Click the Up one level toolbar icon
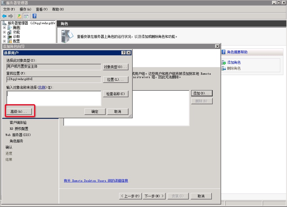 click(19, 16)
